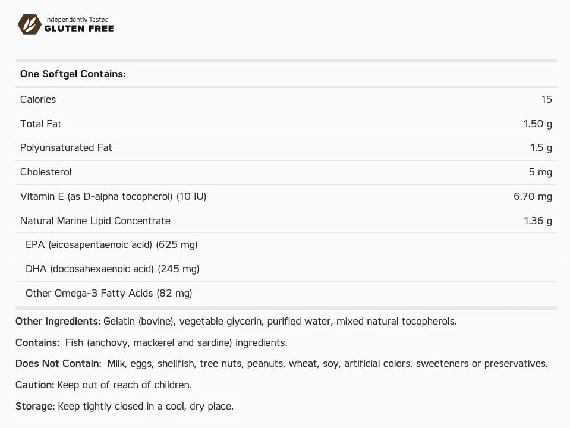
Task: Click the Other Ingredients bold label
Action: 58,322
